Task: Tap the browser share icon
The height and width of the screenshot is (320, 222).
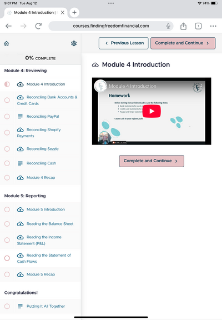Action: pyautogui.click(x=183, y=26)
